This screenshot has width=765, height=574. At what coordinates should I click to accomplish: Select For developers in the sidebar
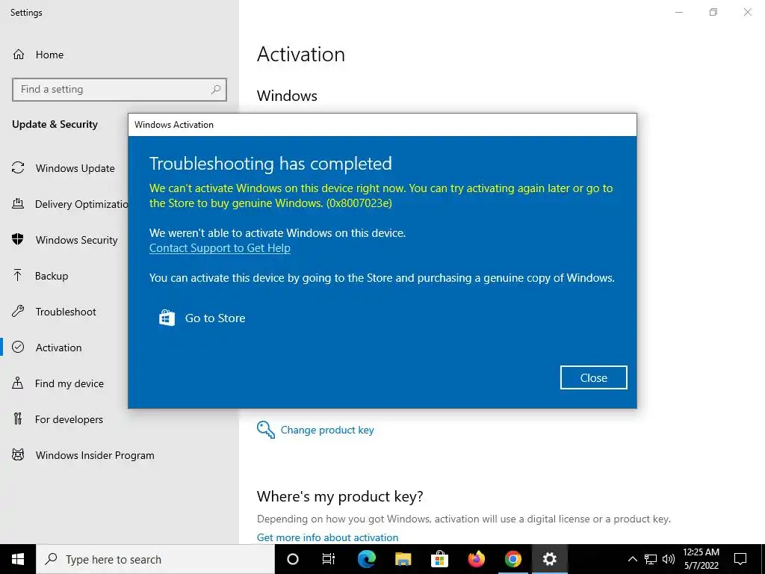coord(69,419)
